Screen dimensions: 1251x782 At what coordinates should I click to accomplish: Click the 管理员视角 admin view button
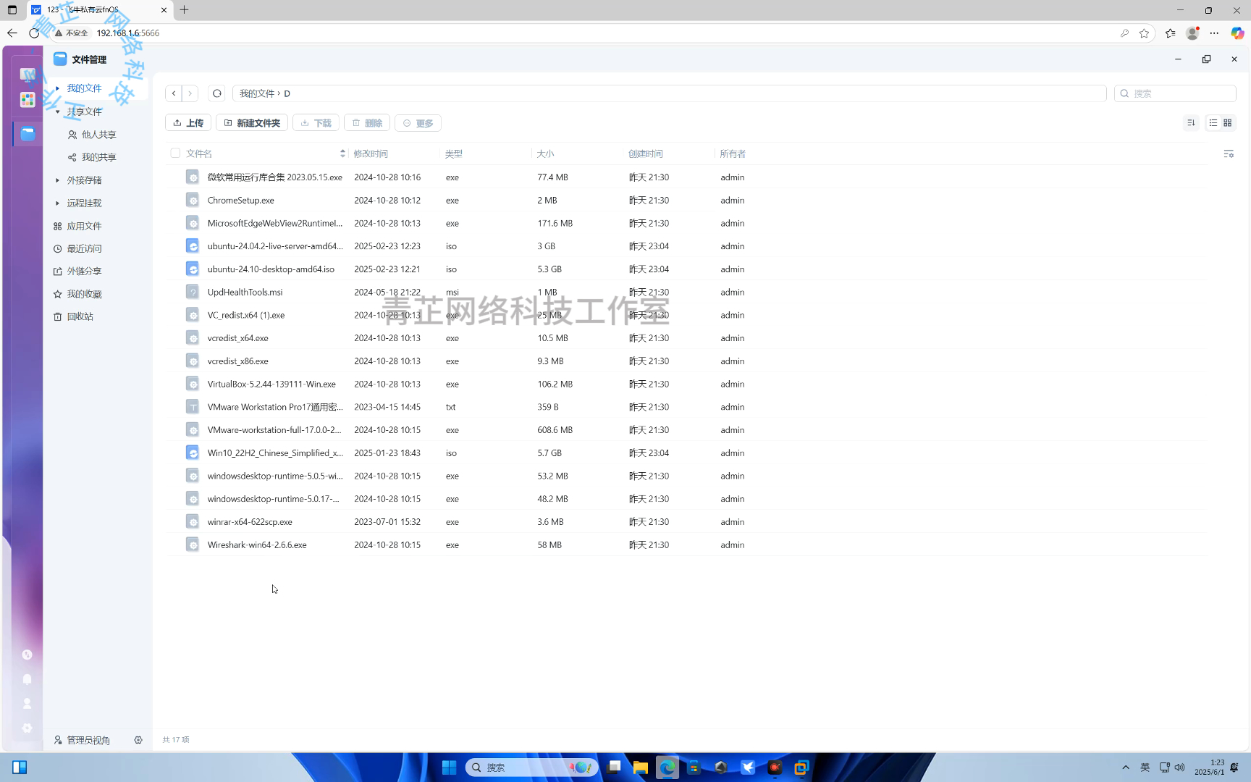82,740
